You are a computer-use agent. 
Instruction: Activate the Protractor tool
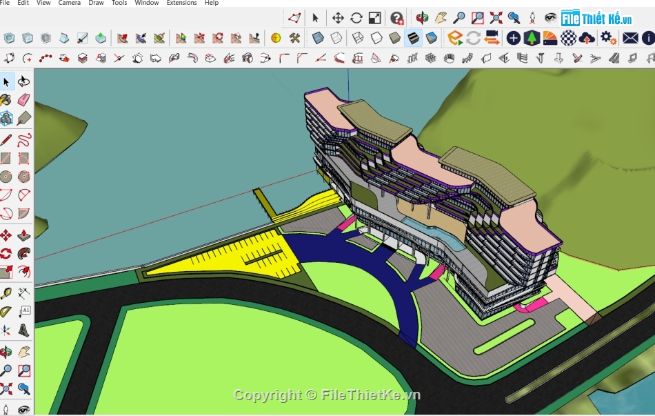click(x=6, y=312)
